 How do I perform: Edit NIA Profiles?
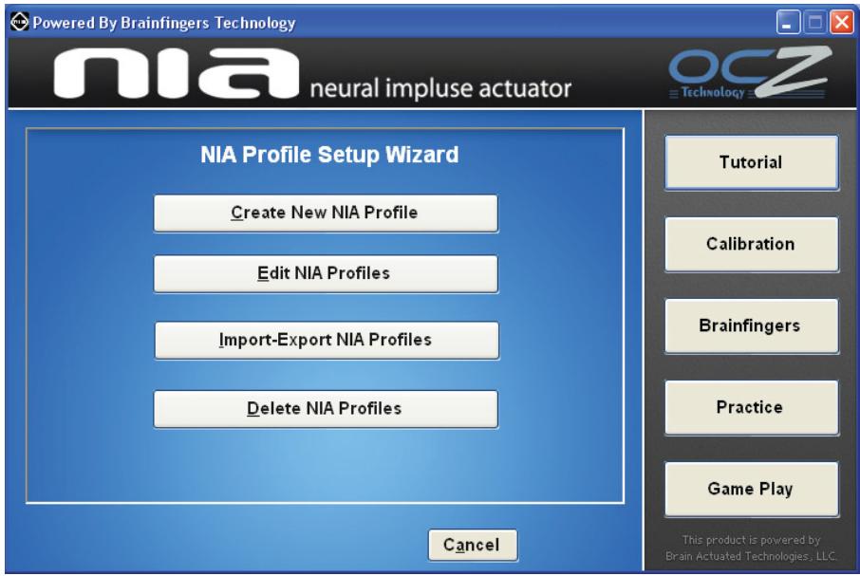[327, 273]
